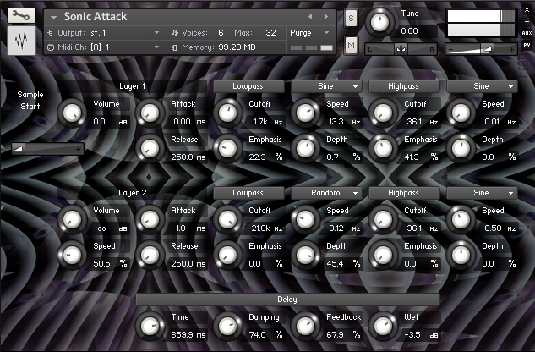
Task: Open Midi Ch channel dropdown
Action: tap(156, 47)
